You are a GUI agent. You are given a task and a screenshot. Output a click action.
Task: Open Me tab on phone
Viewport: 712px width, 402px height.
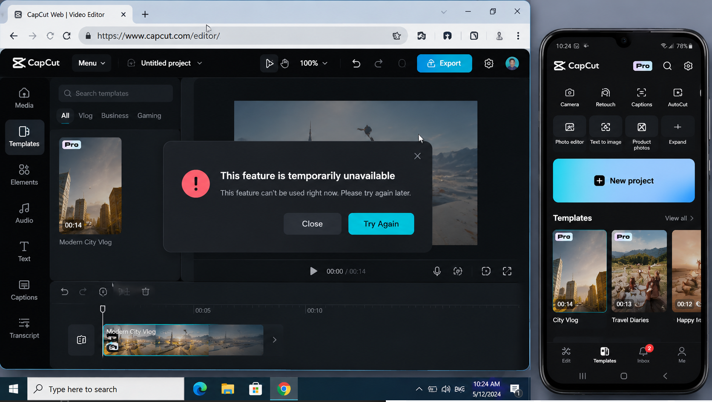682,355
